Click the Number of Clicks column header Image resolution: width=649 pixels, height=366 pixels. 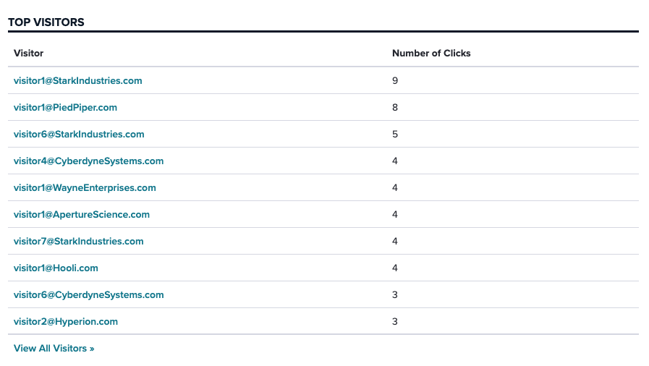pyautogui.click(x=431, y=54)
